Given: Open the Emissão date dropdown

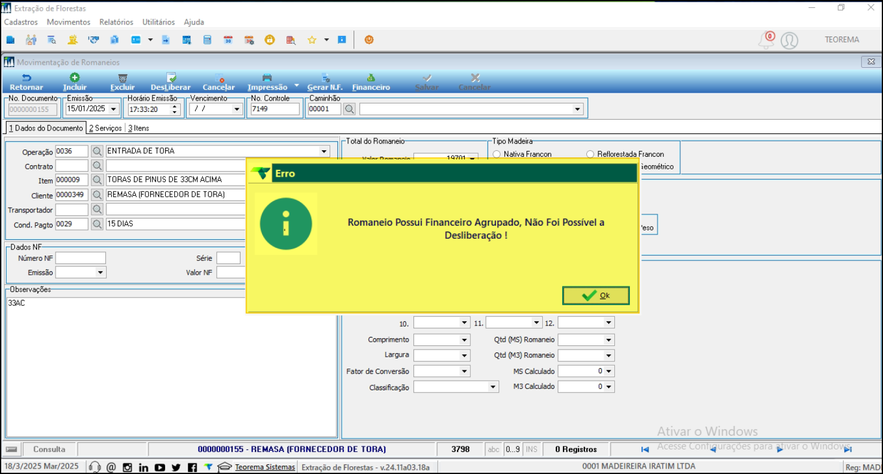Looking at the screenshot, I should click(114, 110).
